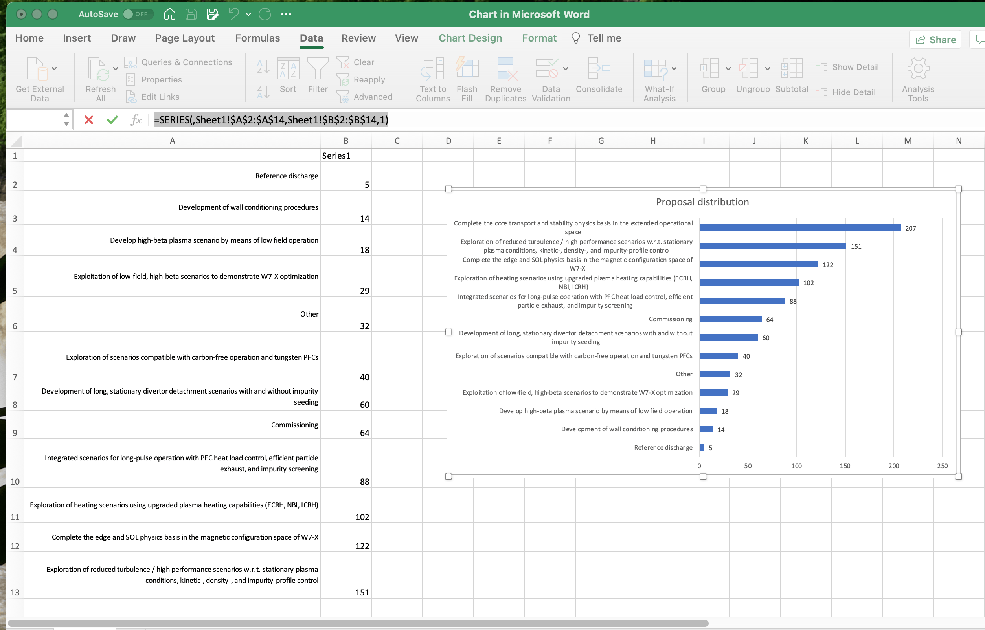Toggle the AutoSave switch

[138, 14]
